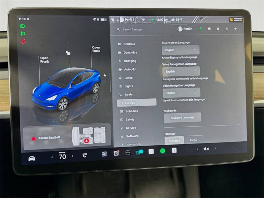Tap the green software update download icon

coord(200,29)
